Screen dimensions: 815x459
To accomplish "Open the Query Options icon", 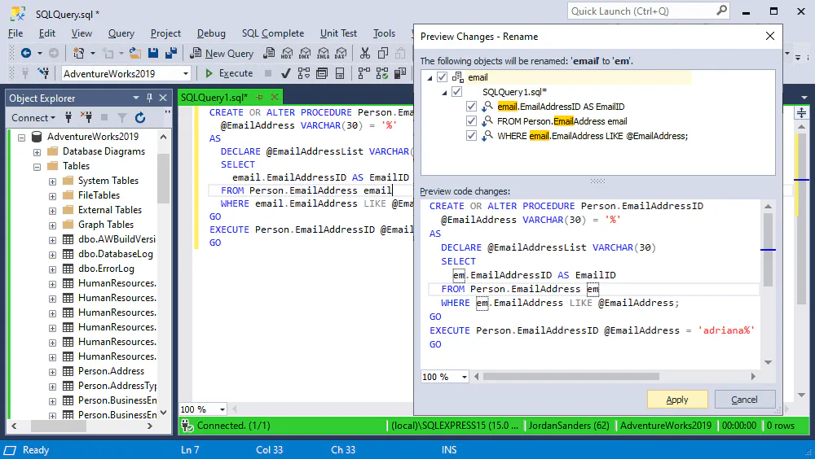I will click(322, 73).
